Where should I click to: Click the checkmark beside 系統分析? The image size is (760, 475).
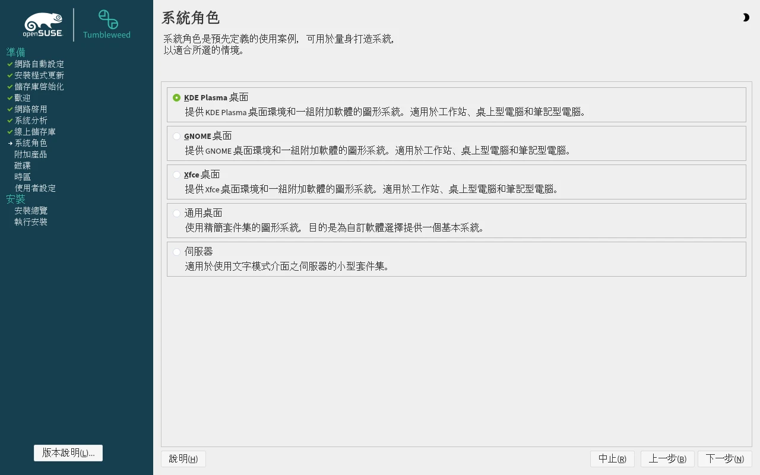[10, 121]
